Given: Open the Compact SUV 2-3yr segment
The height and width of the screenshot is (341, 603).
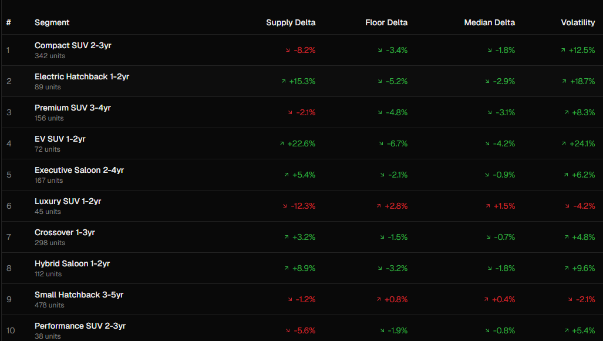Looking at the screenshot, I should [x=73, y=45].
